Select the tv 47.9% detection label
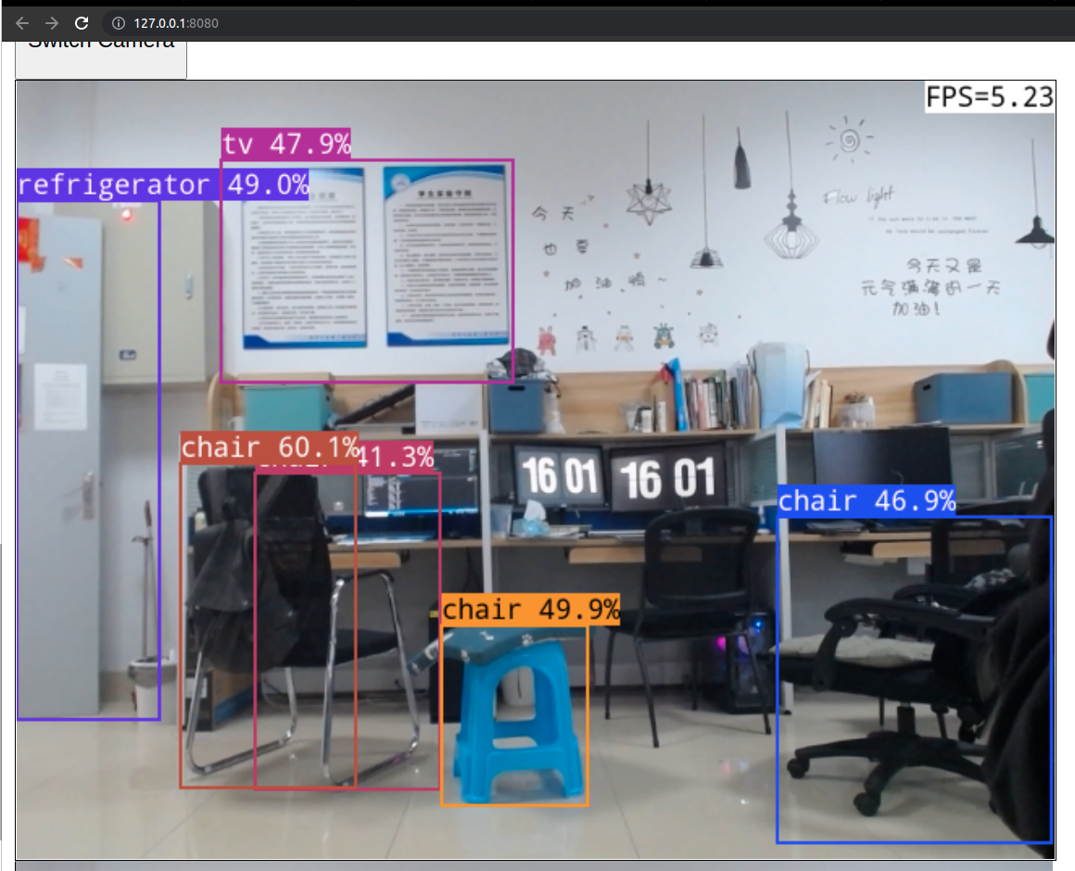1075x871 pixels. pyautogui.click(x=287, y=145)
